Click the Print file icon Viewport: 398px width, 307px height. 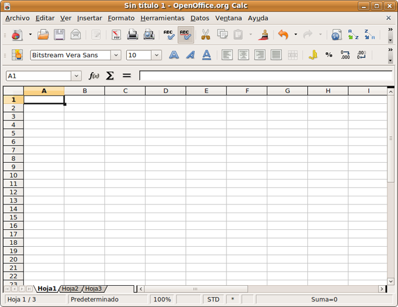point(132,35)
